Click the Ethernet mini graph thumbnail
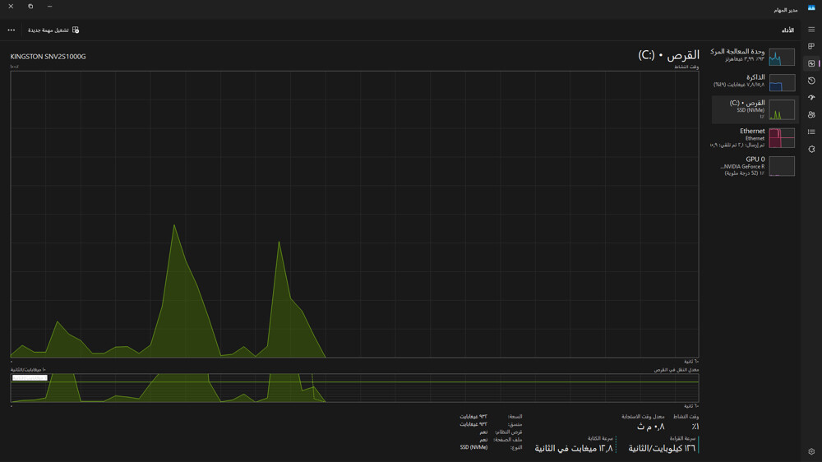This screenshot has width=822, height=462. [782, 138]
